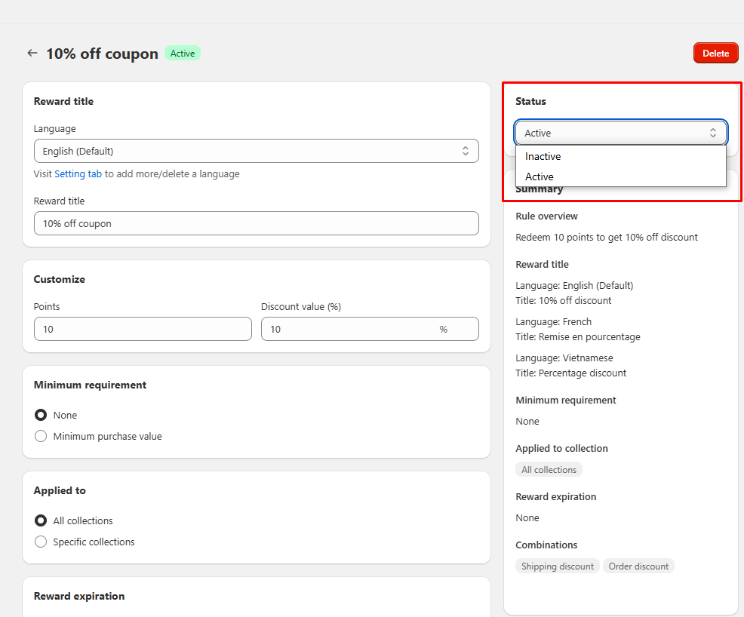
Task: Click the All collections tag in Summary
Action: coord(549,469)
